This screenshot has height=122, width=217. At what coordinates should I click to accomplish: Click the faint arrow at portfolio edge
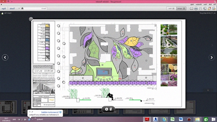coord(212,45)
